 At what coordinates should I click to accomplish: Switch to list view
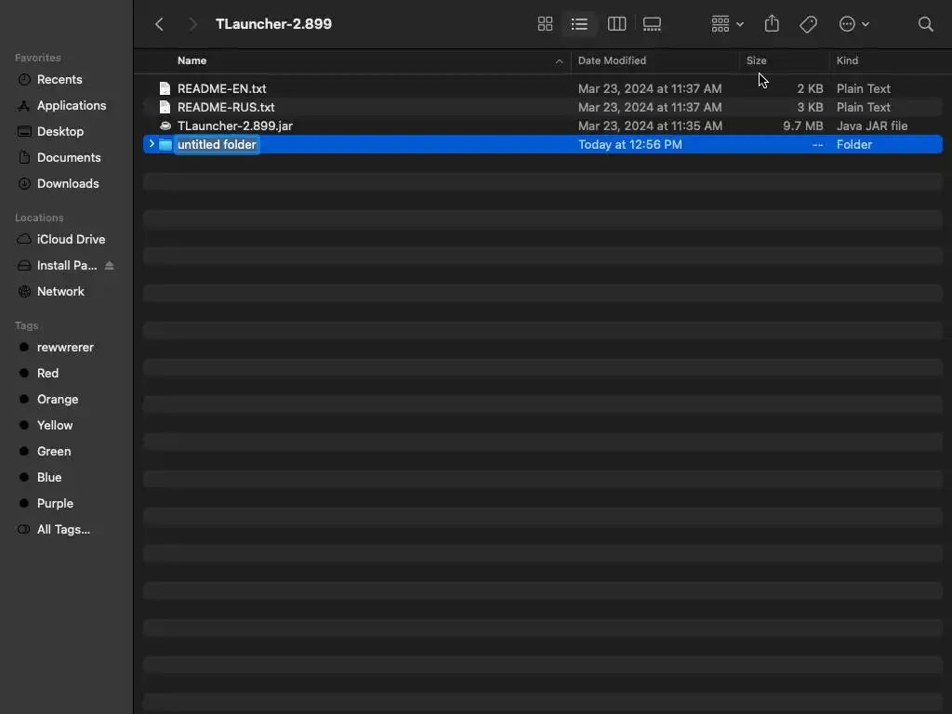tap(579, 24)
